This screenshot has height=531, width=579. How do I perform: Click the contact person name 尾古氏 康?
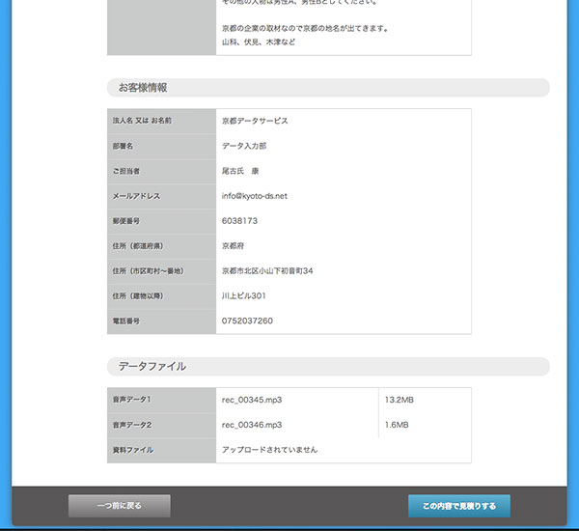coord(240,171)
